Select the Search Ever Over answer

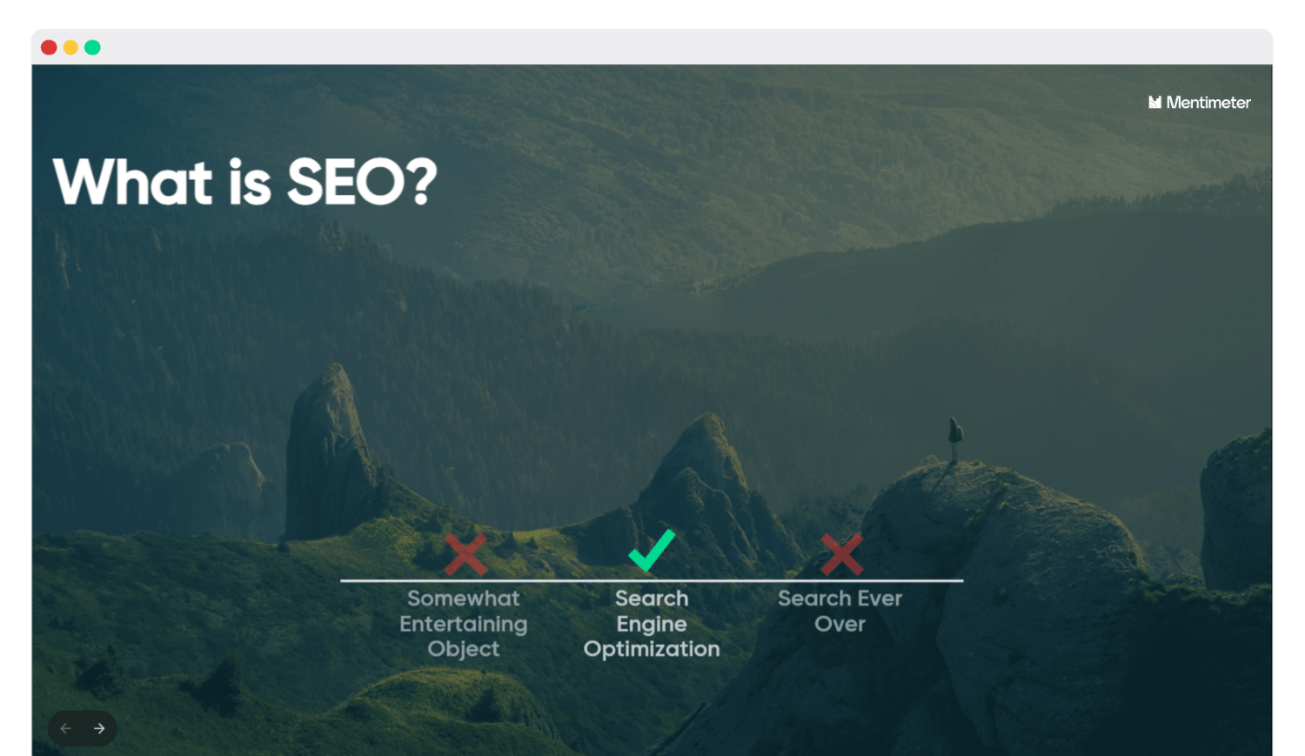point(840,611)
